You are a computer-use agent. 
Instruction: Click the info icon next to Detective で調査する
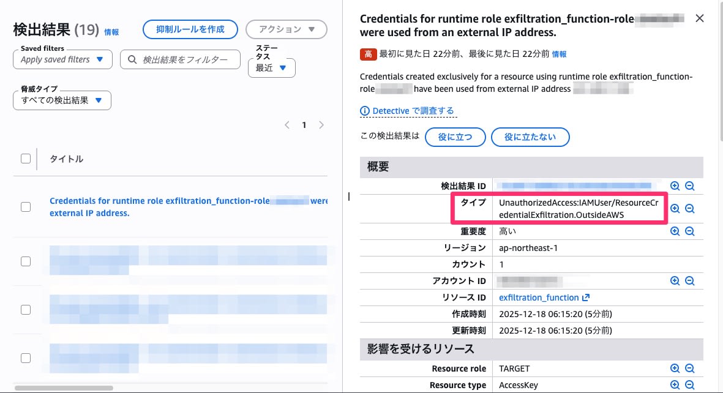[365, 110]
